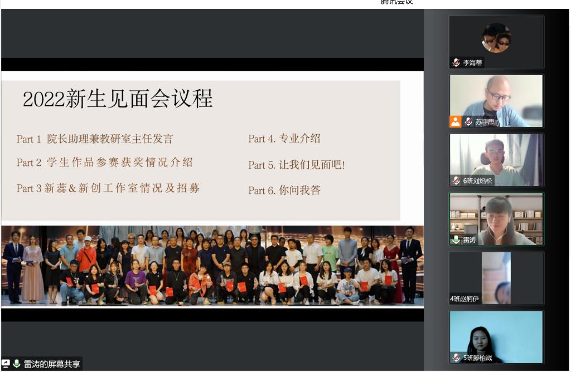Image resolution: width=571 pixels, height=372 pixels.
Task: Click the muted microphone icon beside 李海蒂
Action: click(x=456, y=63)
